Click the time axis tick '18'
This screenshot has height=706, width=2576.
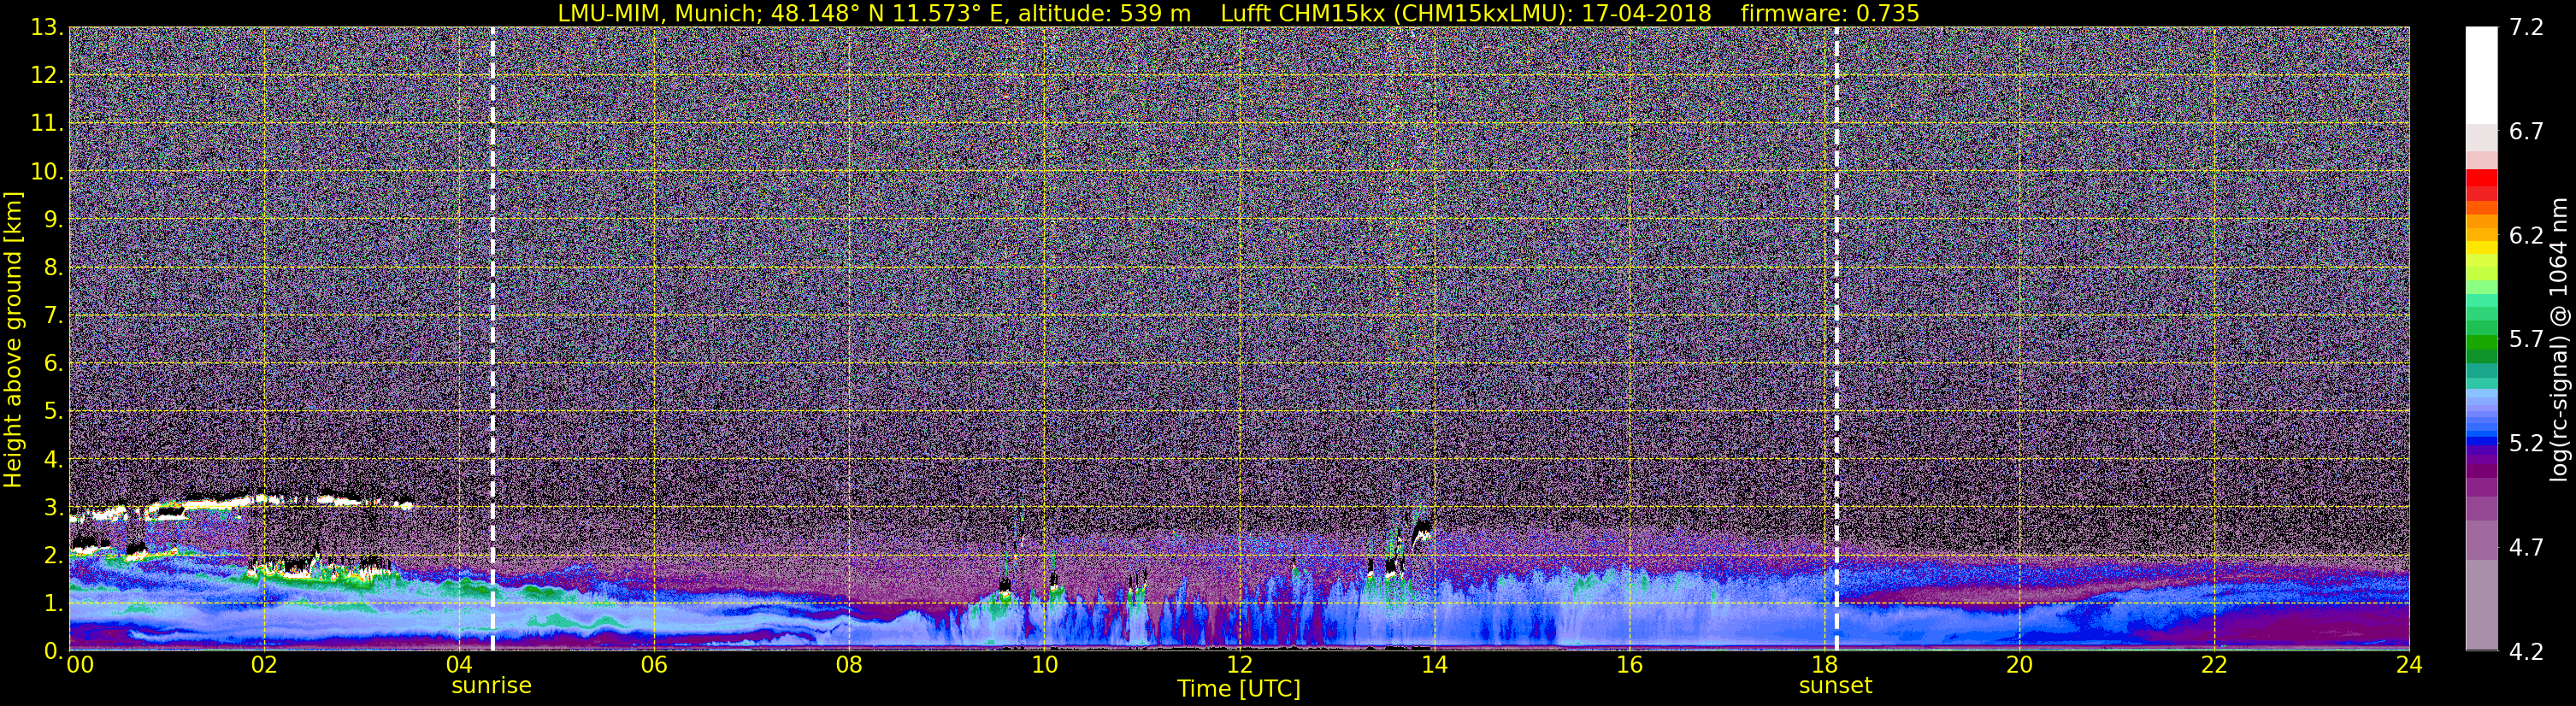1824,666
